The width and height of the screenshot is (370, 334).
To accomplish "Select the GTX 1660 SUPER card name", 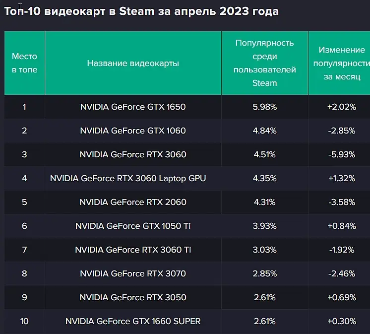I will click(133, 321).
